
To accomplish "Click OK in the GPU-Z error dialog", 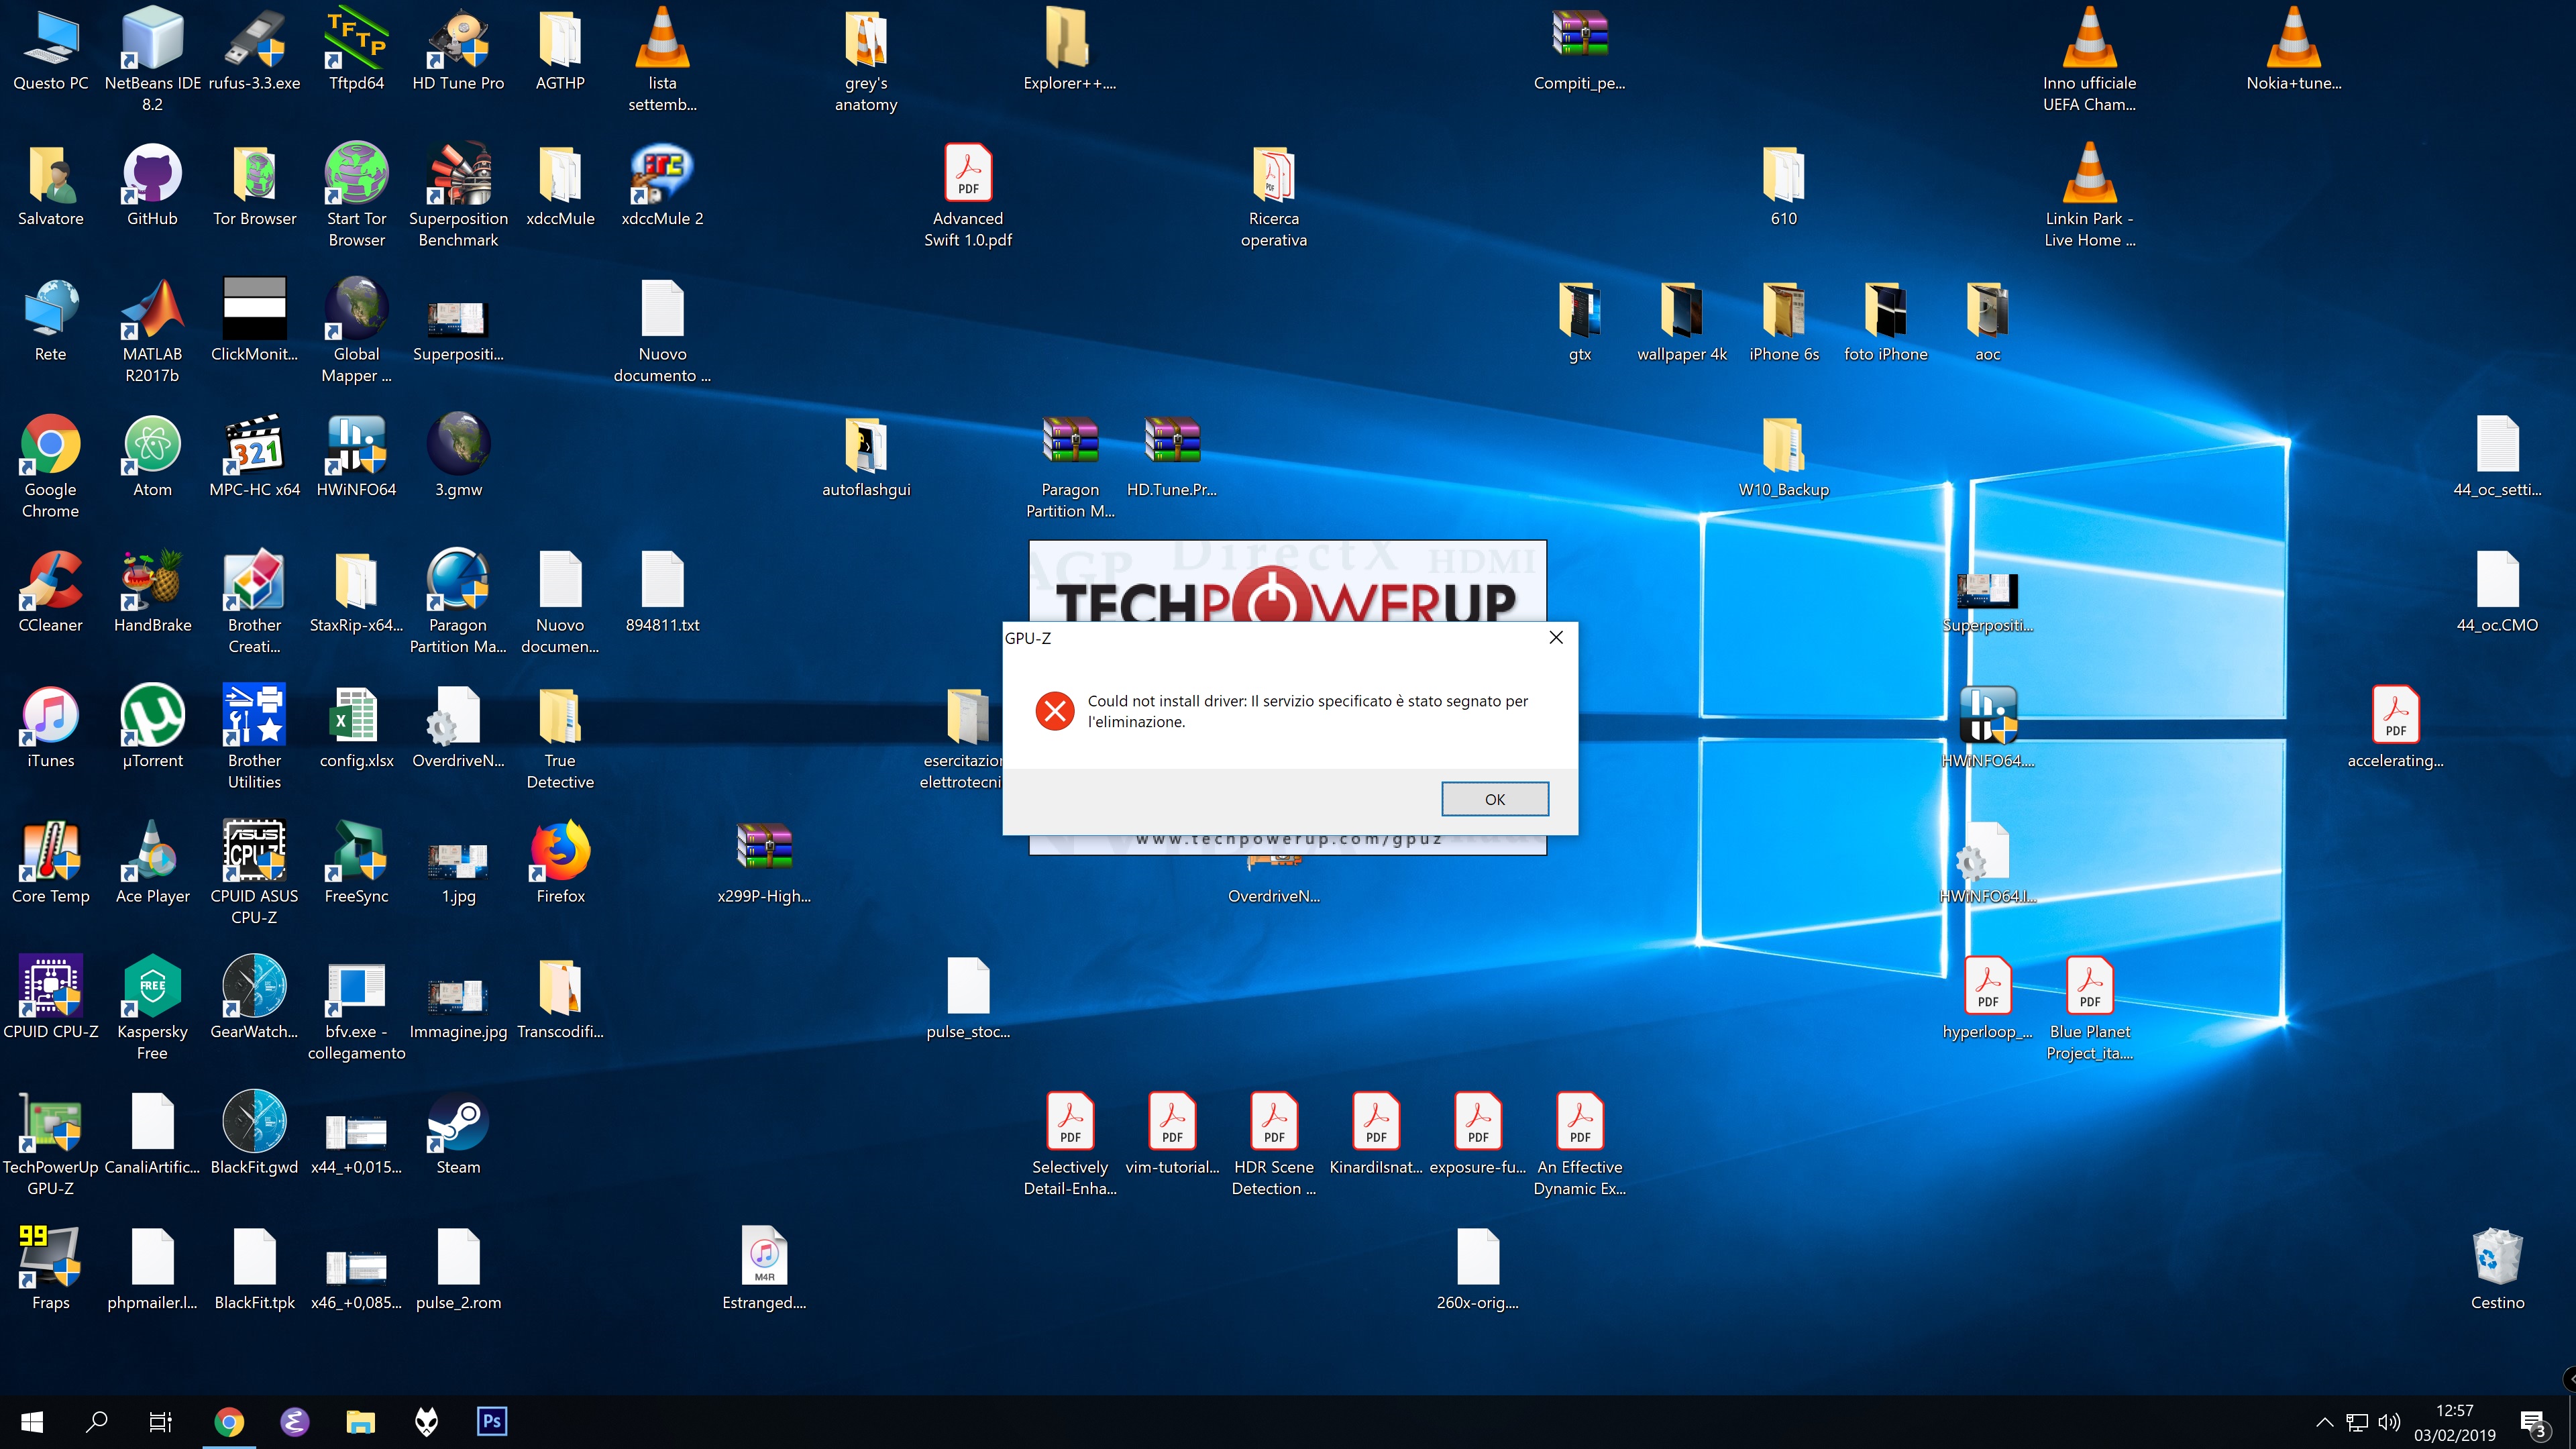I will click(1494, 799).
